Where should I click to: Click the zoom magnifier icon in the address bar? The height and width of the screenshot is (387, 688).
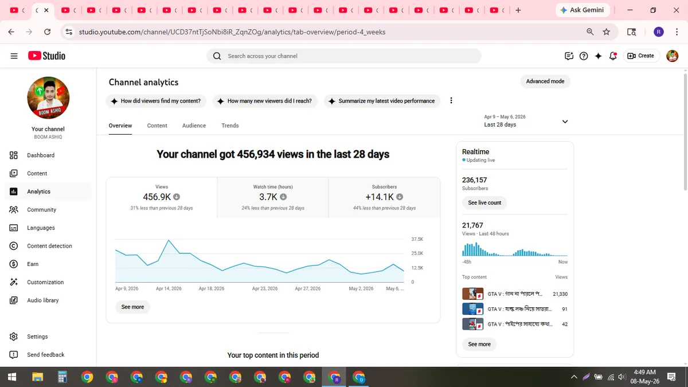[590, 32]
